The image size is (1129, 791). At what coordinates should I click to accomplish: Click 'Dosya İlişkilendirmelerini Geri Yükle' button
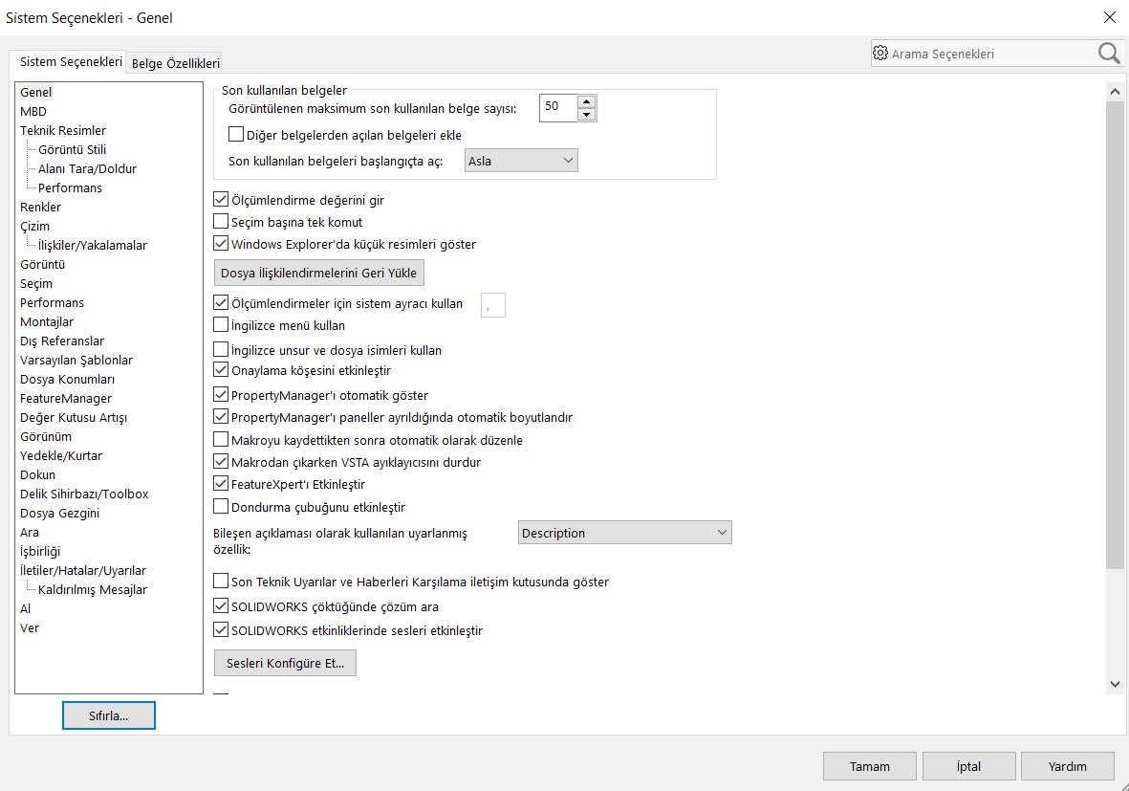point(319,273)
